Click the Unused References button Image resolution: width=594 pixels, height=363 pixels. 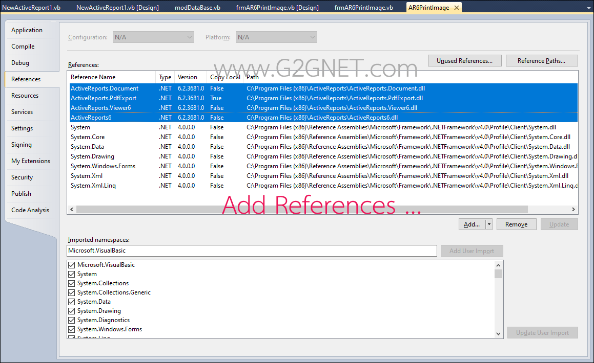pos(464,61)
